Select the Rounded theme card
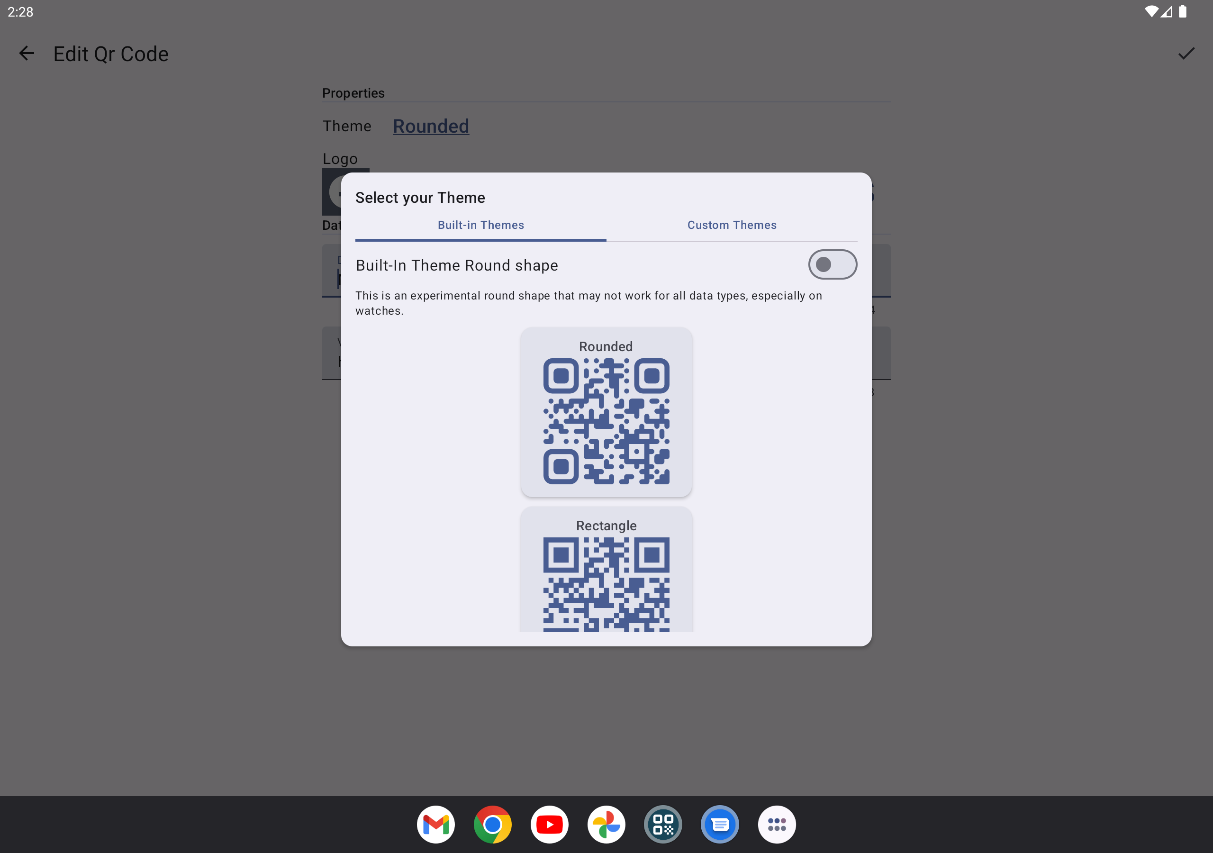 (606, 412)
